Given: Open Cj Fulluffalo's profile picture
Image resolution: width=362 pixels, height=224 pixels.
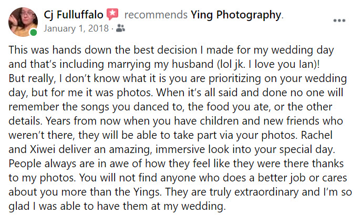Looking at the screenshot, I should point(23,22).
